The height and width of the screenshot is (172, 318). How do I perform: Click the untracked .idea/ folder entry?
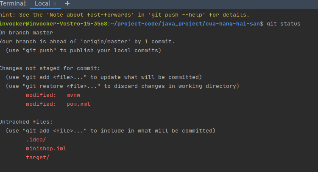[36, 140]
